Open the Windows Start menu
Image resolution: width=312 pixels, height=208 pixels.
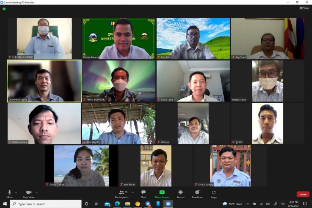click(5, 204)
